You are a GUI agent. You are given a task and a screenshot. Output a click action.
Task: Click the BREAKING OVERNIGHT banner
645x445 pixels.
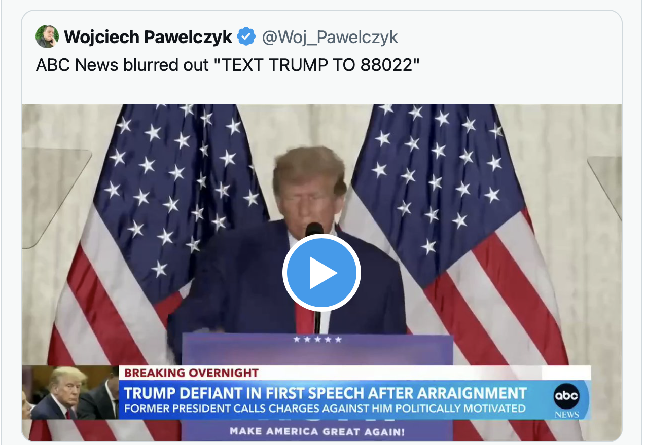click(192, 373)
